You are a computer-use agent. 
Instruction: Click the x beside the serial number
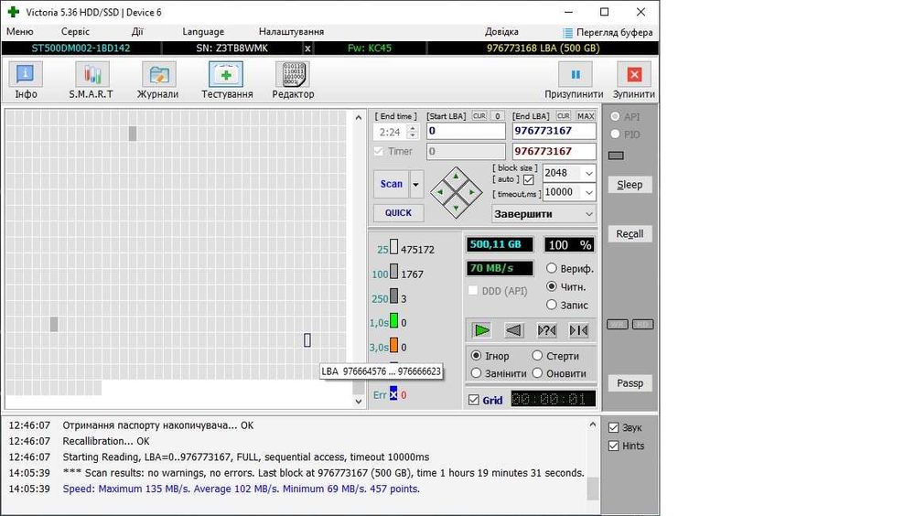(307, 48)
